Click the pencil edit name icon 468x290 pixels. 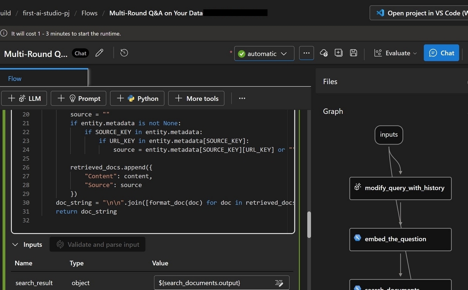99,53
